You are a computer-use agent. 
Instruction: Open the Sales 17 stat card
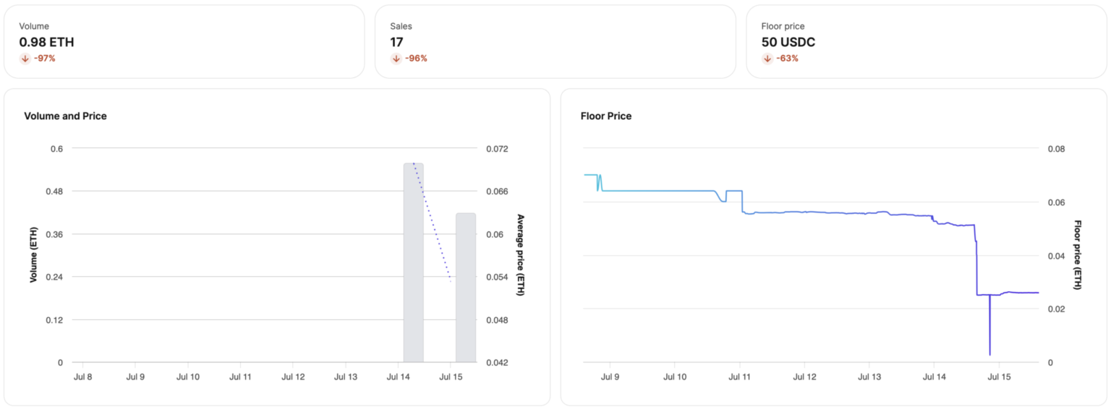[x=555, y=41]
